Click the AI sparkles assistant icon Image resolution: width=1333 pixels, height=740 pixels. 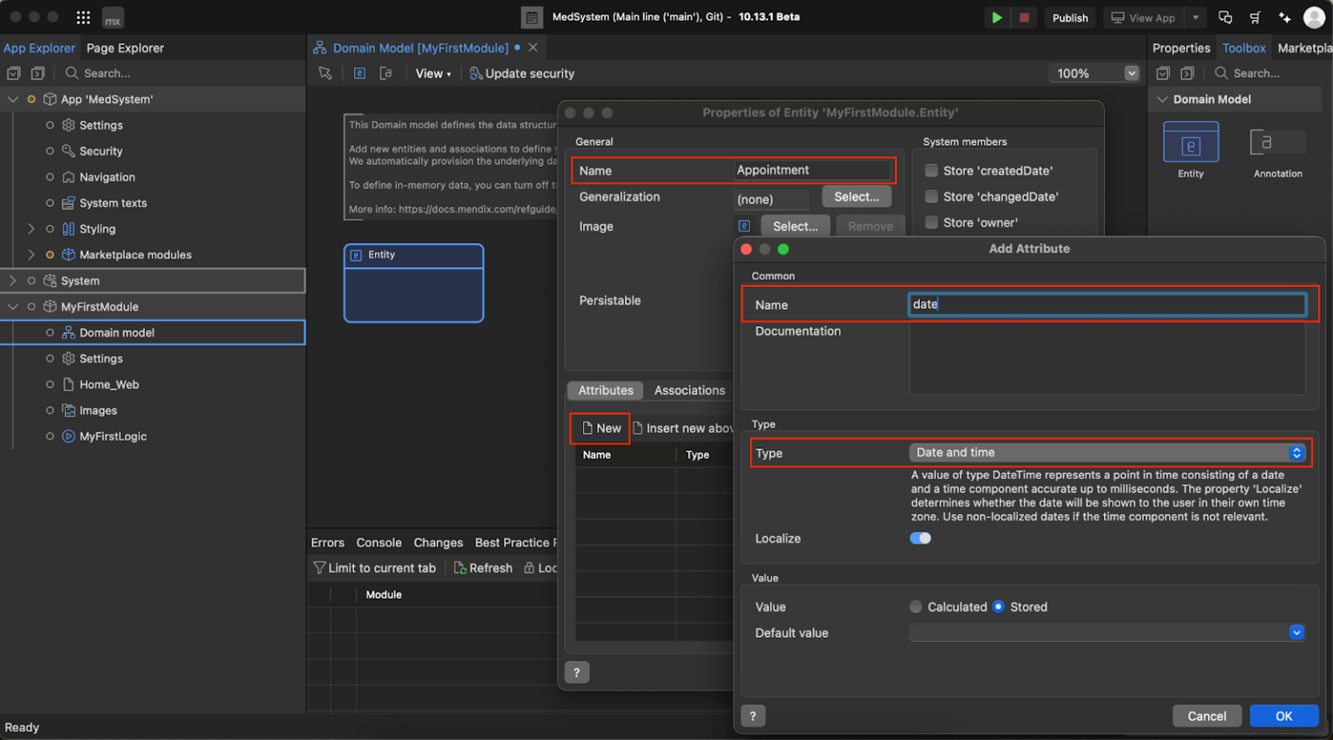click(x=1284, y=17)
